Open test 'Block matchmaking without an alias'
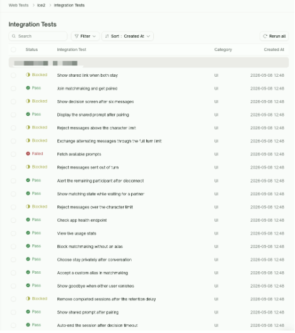Viewport: 295px width, 333px height. coord(90,247)
